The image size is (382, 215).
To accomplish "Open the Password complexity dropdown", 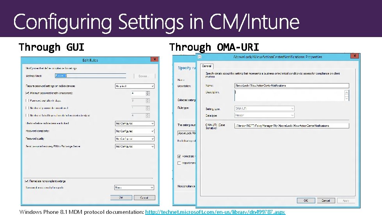I will (135, 131).
